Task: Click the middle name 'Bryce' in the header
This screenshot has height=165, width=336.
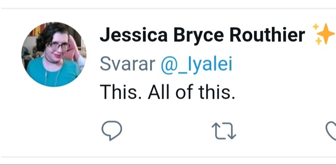Action: tap(198, 36)
